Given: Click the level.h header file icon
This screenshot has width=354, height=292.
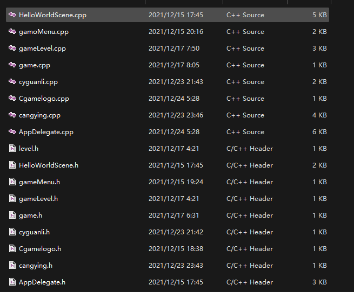Looking at the screenshot, I should [x=12, y=149].
